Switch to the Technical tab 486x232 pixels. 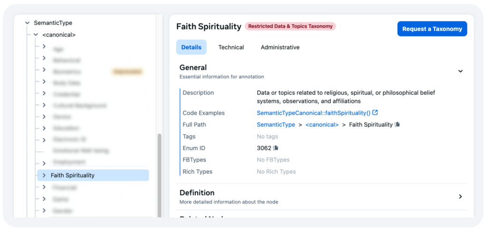pyautogui.click(x=231, y=47)
